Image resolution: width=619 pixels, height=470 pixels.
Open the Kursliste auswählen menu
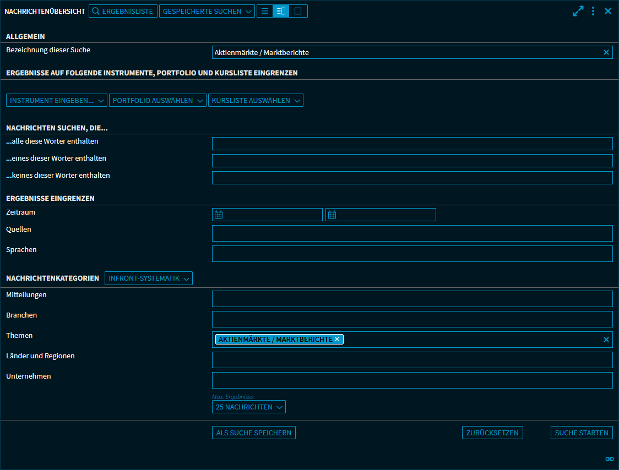pos(256,100)
